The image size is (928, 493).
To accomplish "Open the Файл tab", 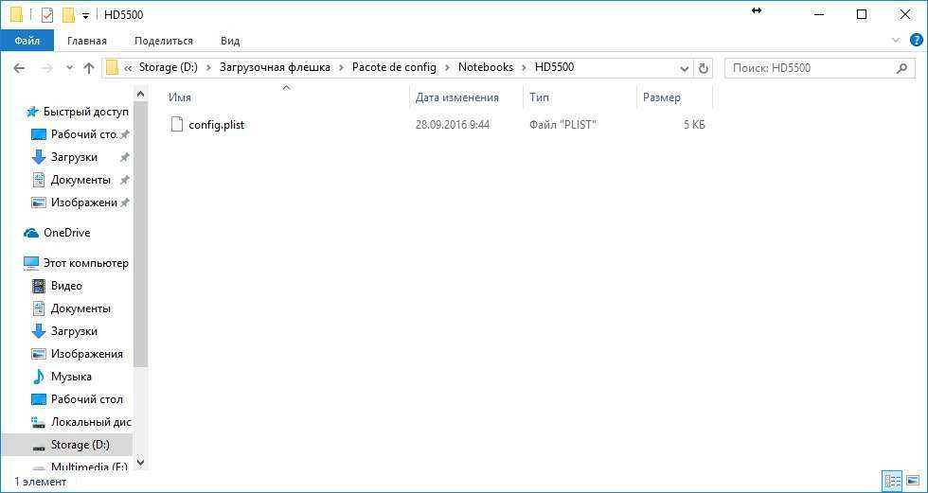I will [x=27, y=41].
